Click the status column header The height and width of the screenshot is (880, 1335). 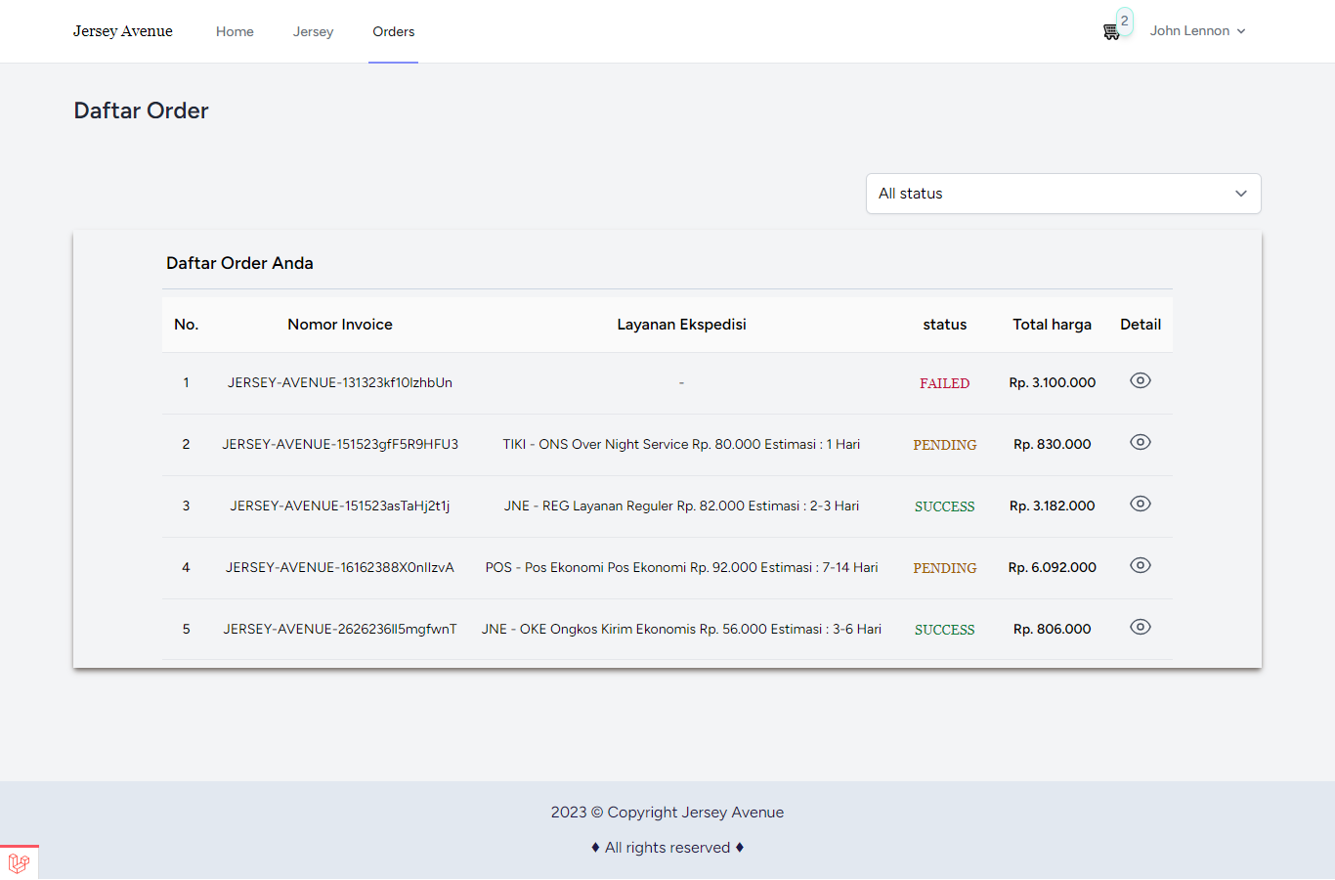click(945, 325)
